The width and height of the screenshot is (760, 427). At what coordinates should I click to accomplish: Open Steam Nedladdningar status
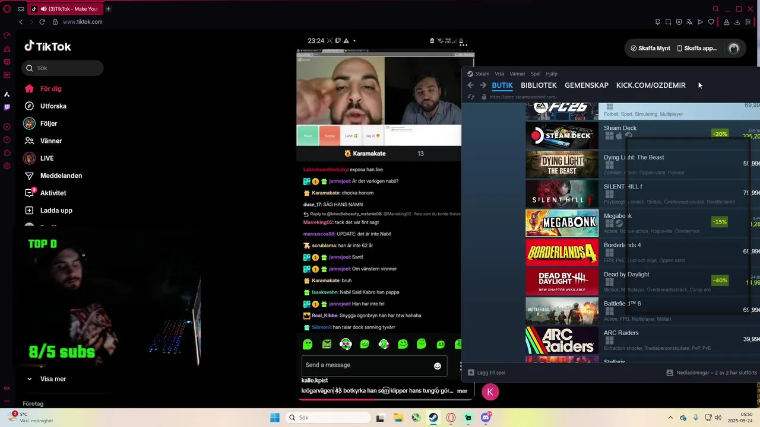click(711, 372)
